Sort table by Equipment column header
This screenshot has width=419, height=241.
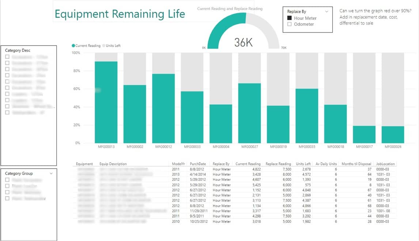coord(84,164)
